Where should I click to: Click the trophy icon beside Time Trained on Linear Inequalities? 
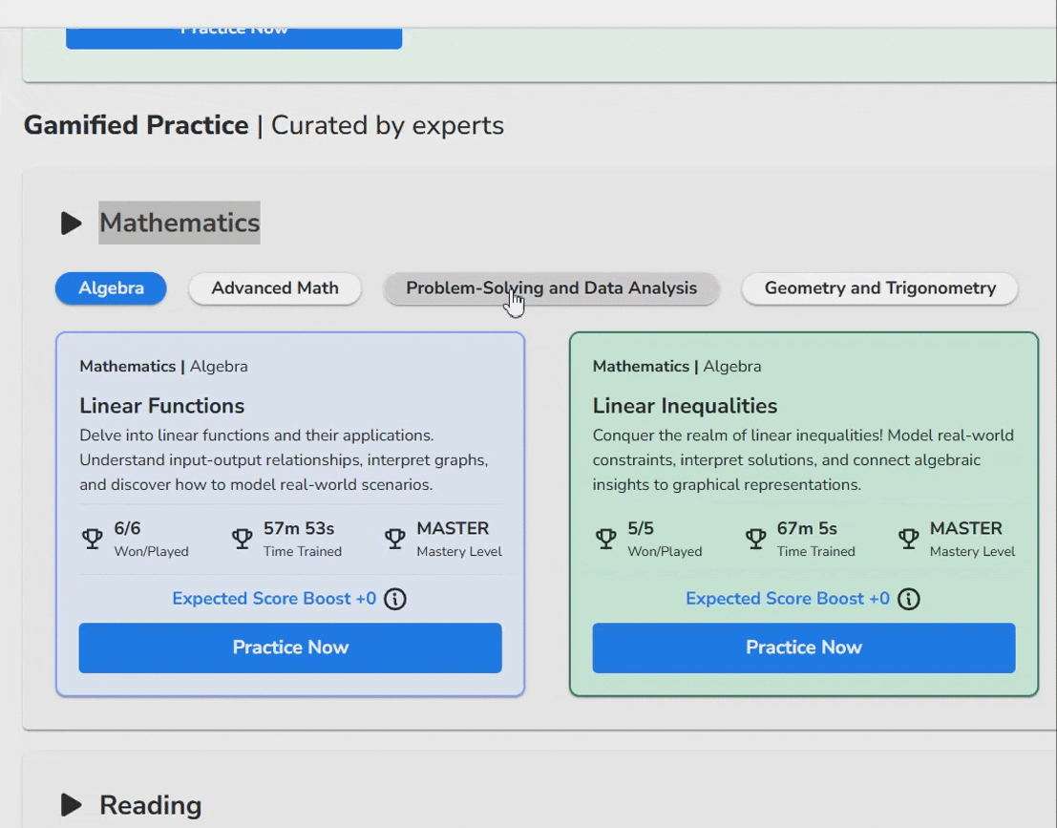[755, 539]
